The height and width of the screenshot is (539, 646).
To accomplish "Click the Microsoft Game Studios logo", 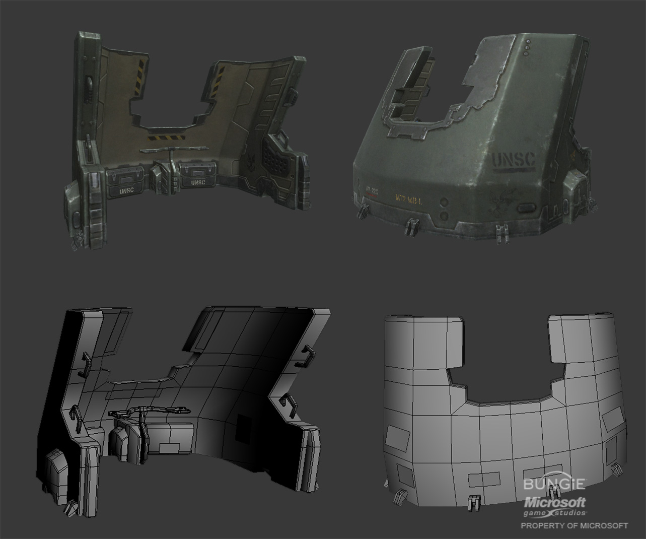I will (555, 506).
